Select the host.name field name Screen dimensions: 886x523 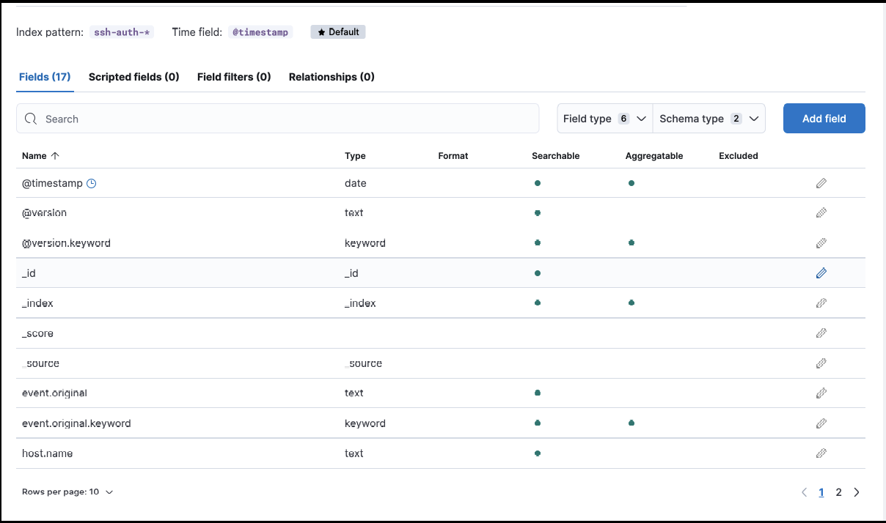(47, 453)
